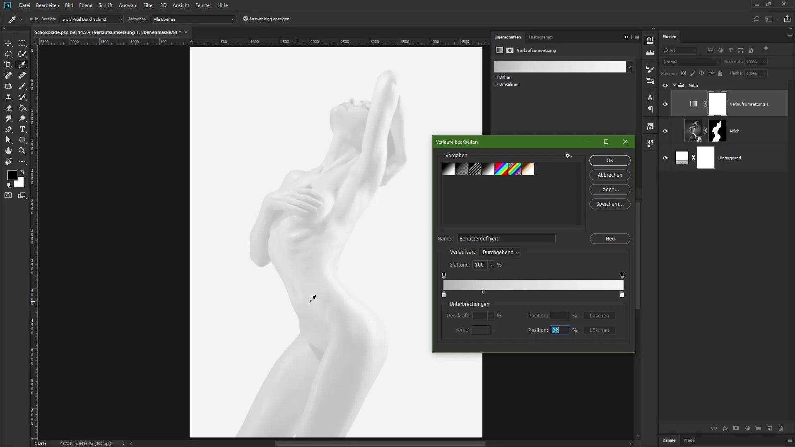795x447 pixels.
Task: Select the Pen tool
Action: coord(8,129)
